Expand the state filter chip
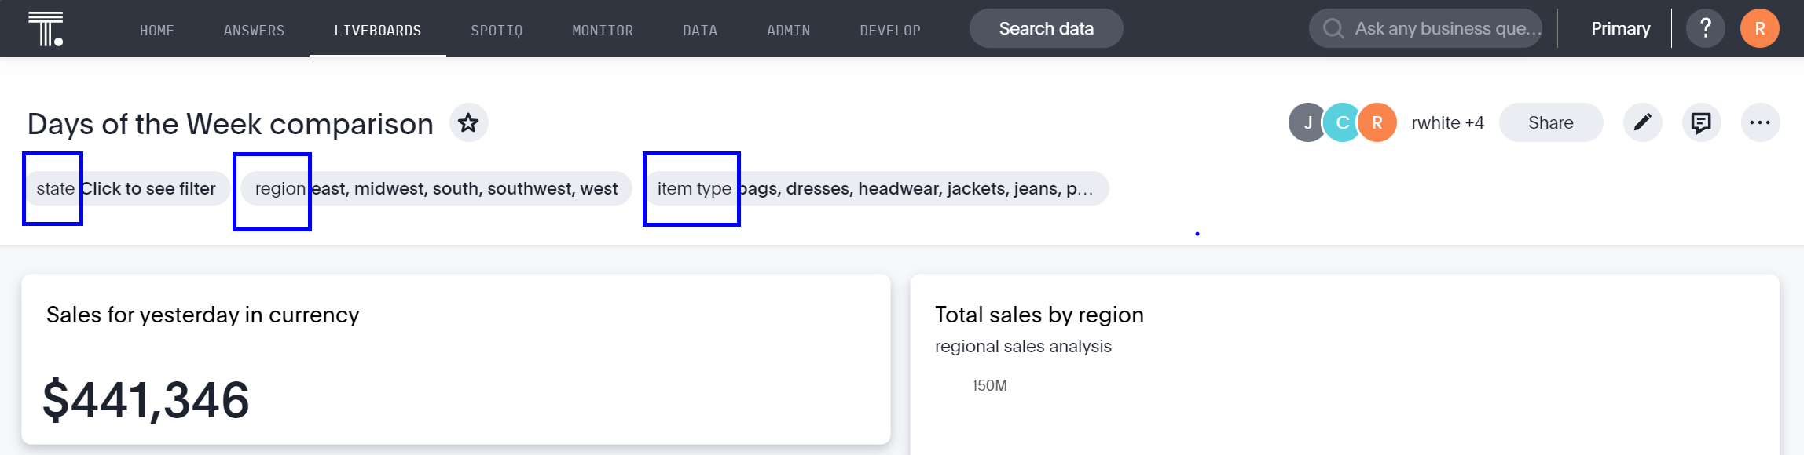The height and width of the screenshot is (455, 1804). click(126, 188)
